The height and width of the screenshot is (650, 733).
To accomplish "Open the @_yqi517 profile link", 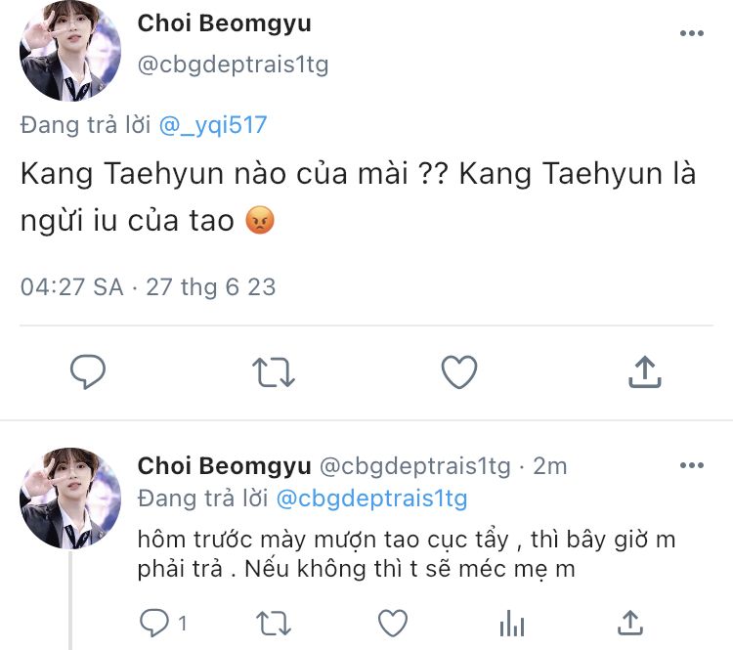I will coord(211,125).
